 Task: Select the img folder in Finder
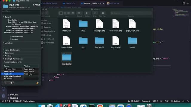pos(83,24)
